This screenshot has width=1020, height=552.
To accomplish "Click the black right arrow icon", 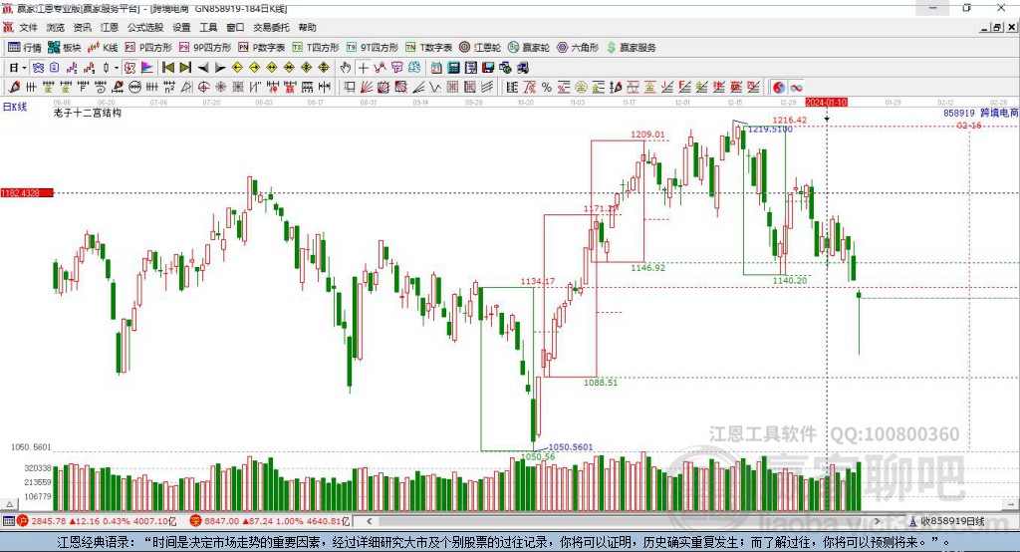I will tap(220, 68).
